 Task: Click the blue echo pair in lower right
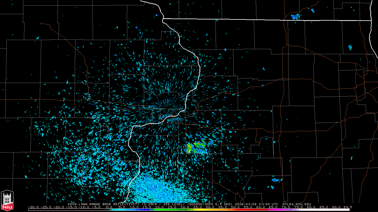(x=277, y=180)
